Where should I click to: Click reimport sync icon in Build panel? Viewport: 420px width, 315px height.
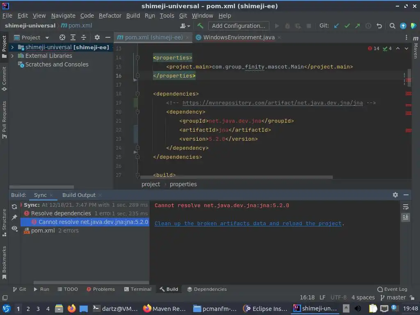[x=14, y=207]
